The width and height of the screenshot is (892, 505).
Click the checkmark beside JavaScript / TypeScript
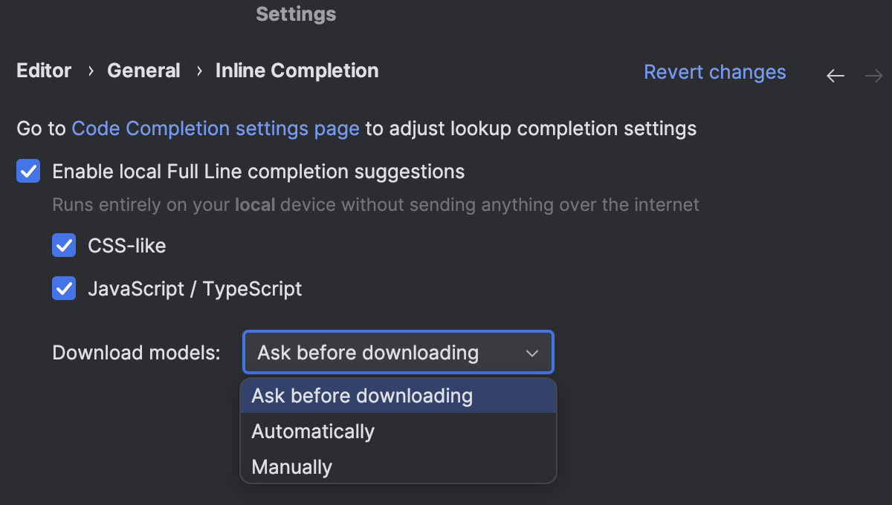[64, 288]
